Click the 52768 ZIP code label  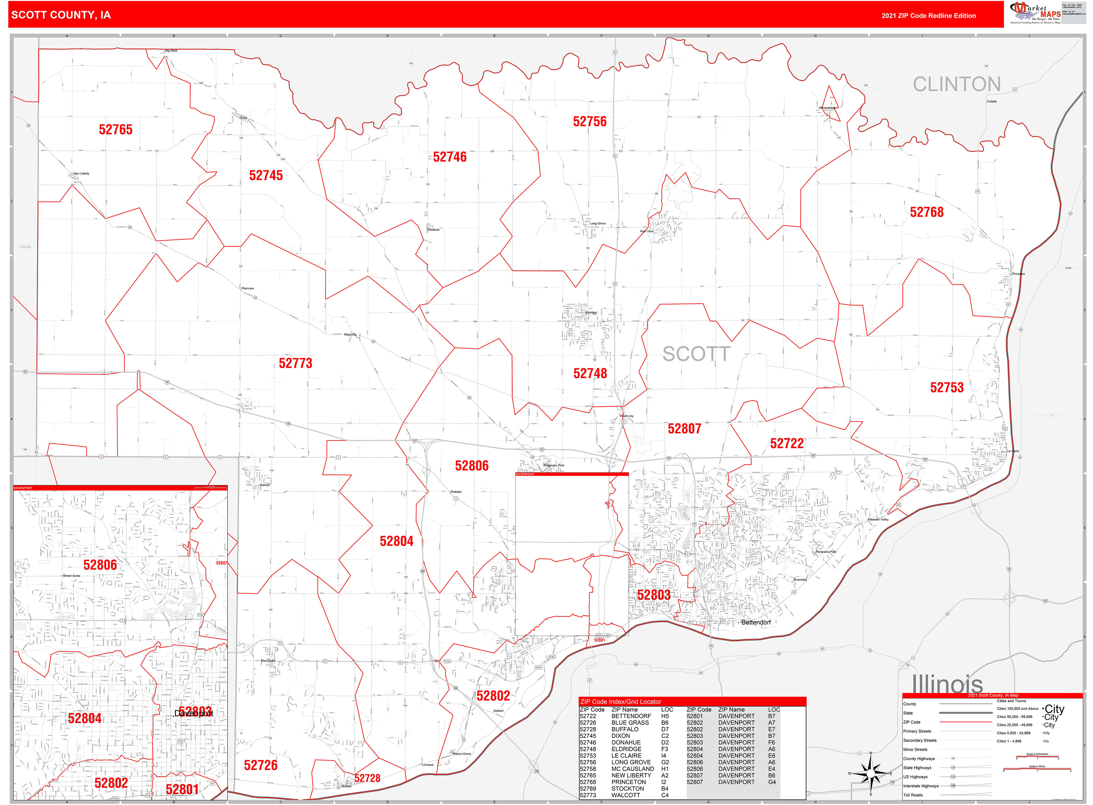(927, 212)
